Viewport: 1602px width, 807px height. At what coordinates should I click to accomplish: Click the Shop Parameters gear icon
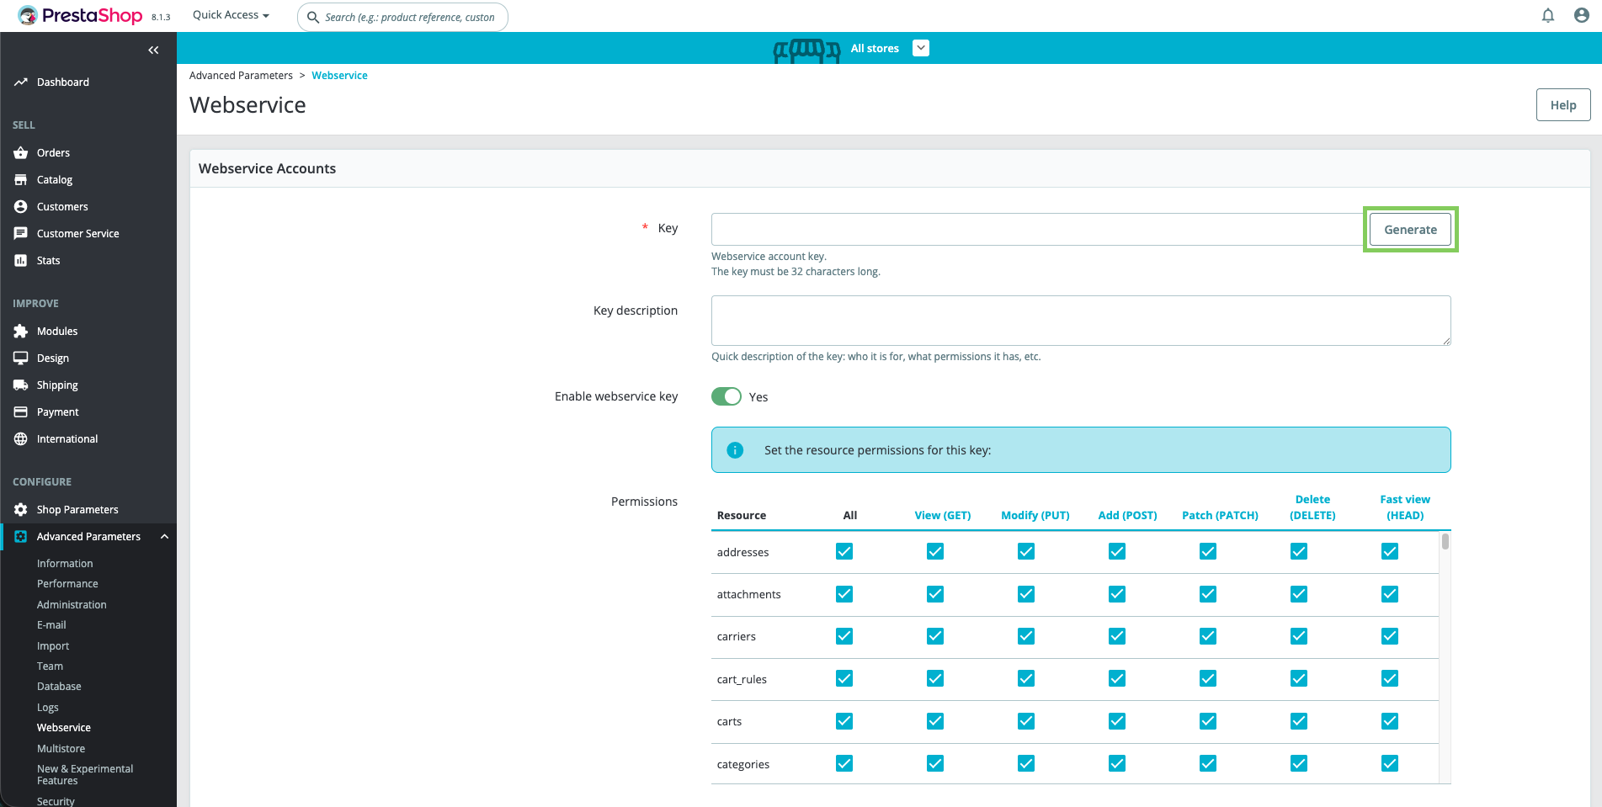21,510
